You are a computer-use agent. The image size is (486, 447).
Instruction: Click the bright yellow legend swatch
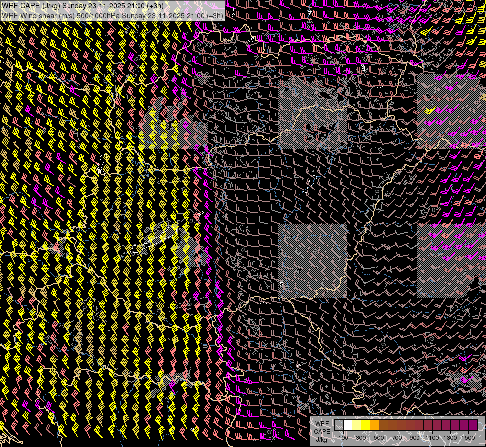point(365,425)
